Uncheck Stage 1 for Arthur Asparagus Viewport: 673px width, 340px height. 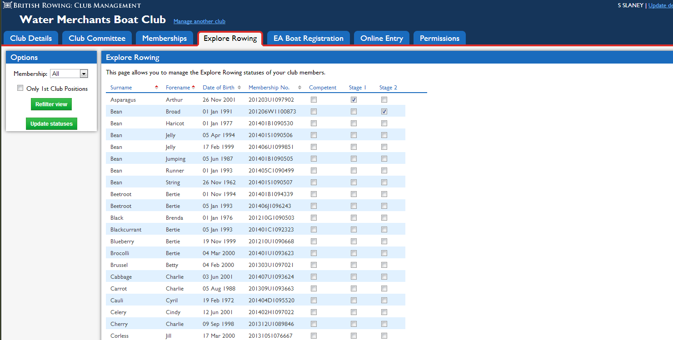(354, 99)
